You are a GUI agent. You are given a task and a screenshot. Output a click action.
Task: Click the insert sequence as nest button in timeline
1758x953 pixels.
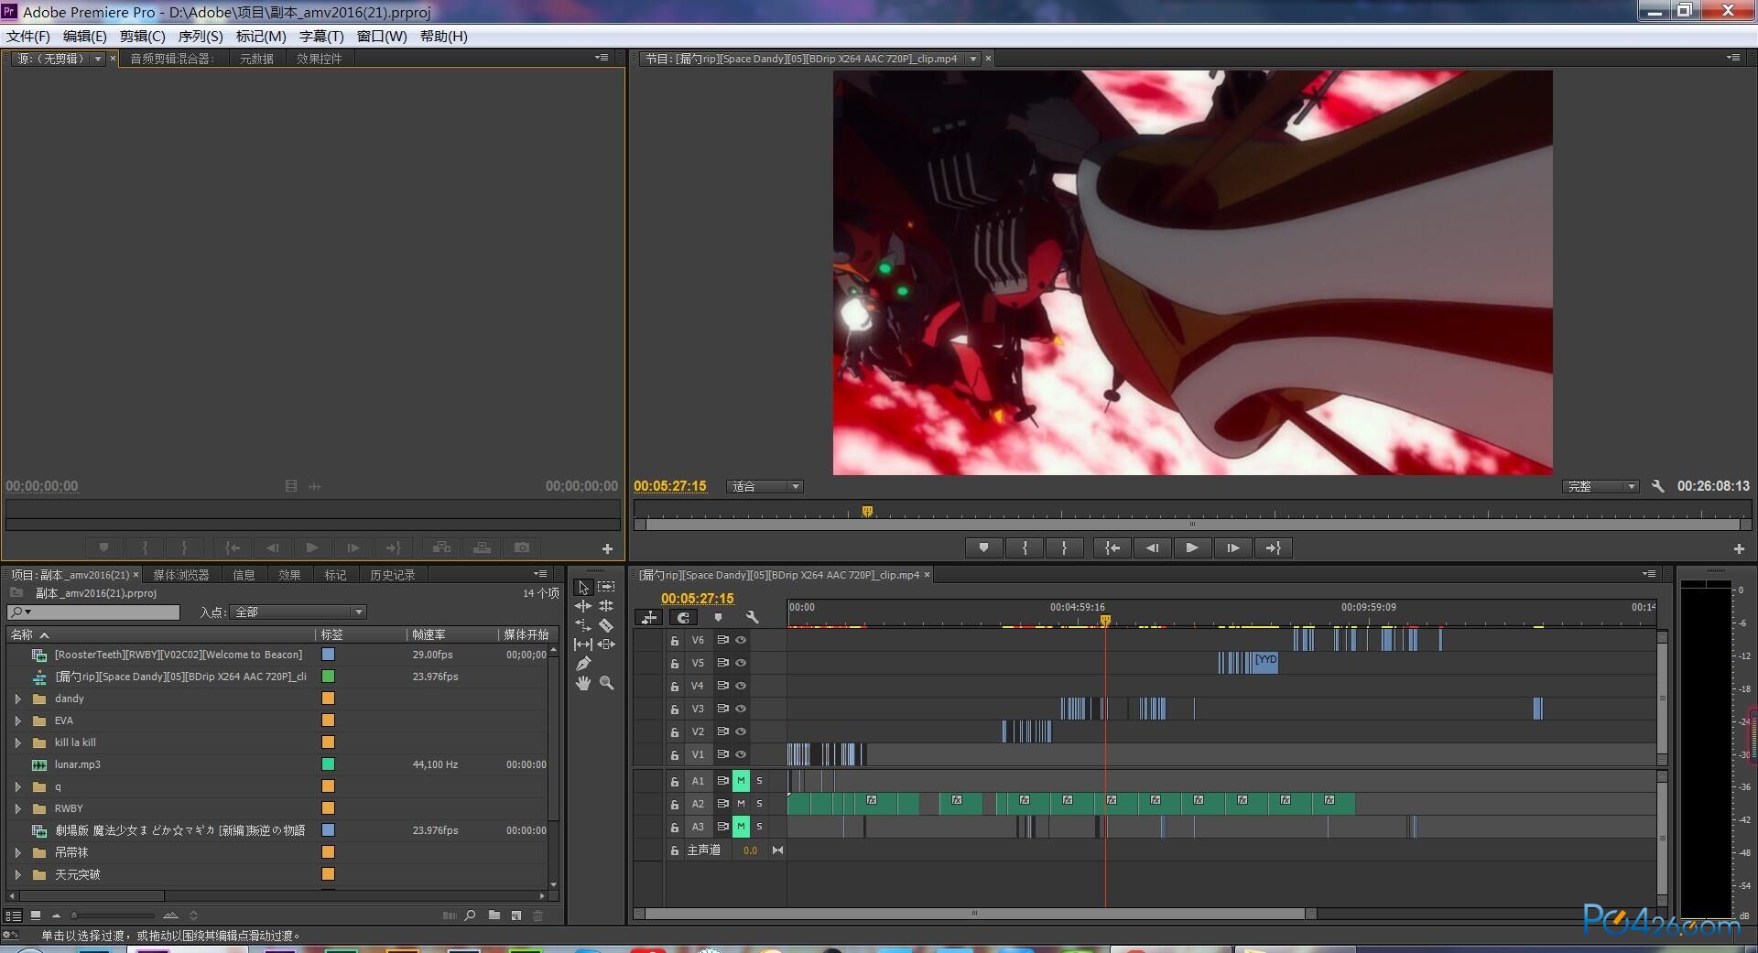[649, 618]
